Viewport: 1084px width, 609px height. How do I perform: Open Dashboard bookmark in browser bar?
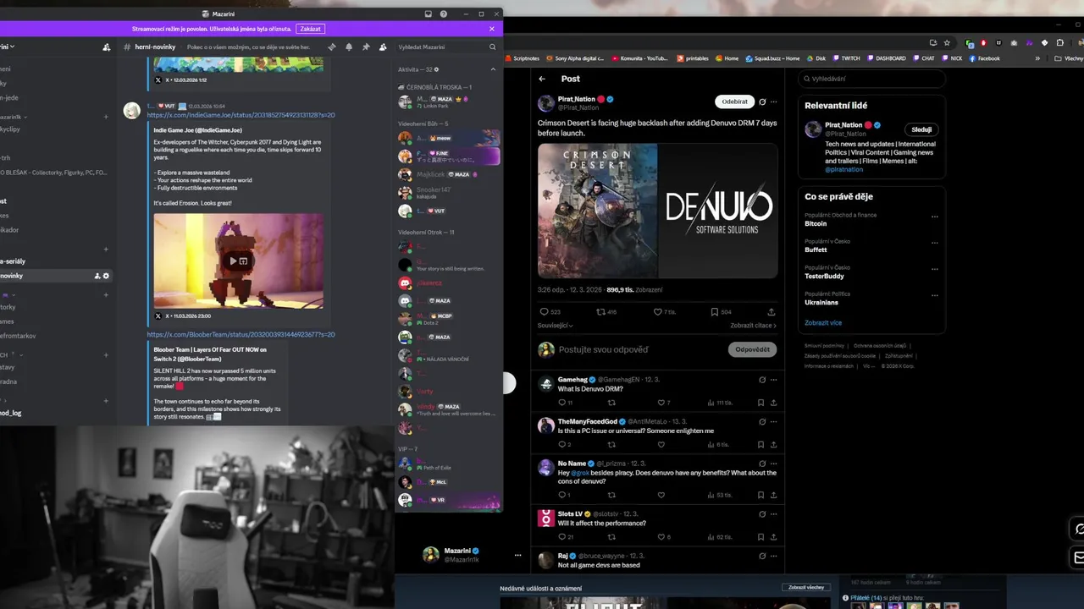tap(886, 58)
